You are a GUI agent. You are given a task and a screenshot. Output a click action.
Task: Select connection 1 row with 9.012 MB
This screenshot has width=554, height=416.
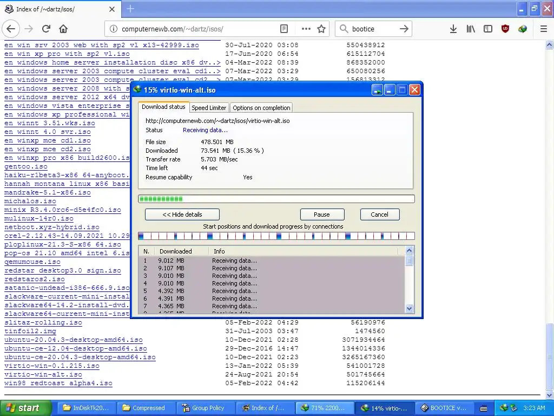[x=272, y=261]
